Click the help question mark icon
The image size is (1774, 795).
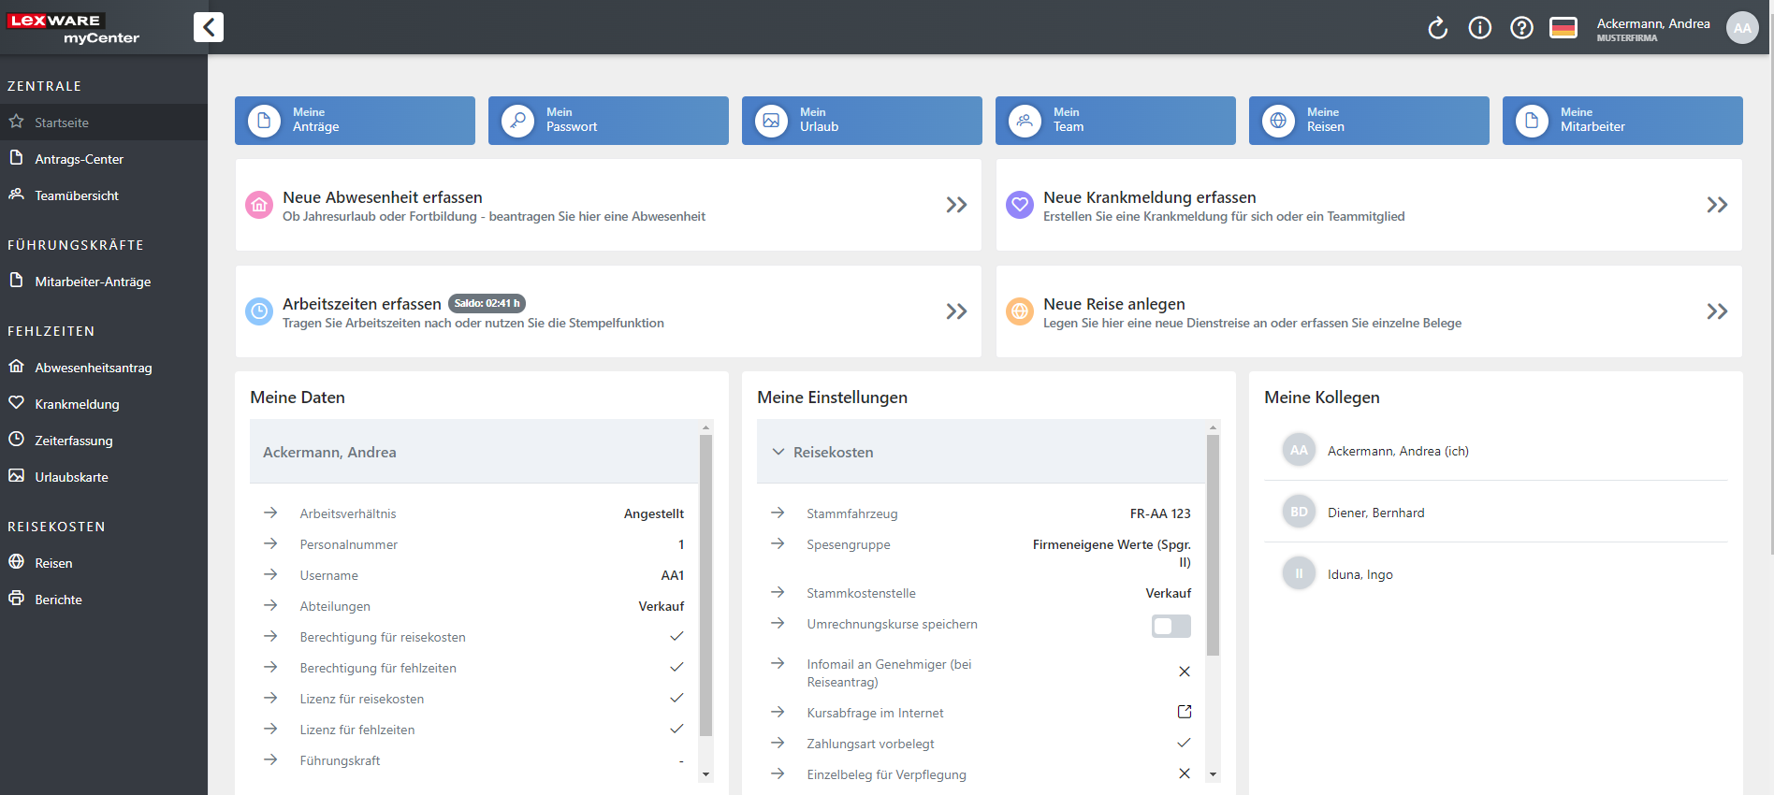pyautogui.click(x=1521, y=28)
